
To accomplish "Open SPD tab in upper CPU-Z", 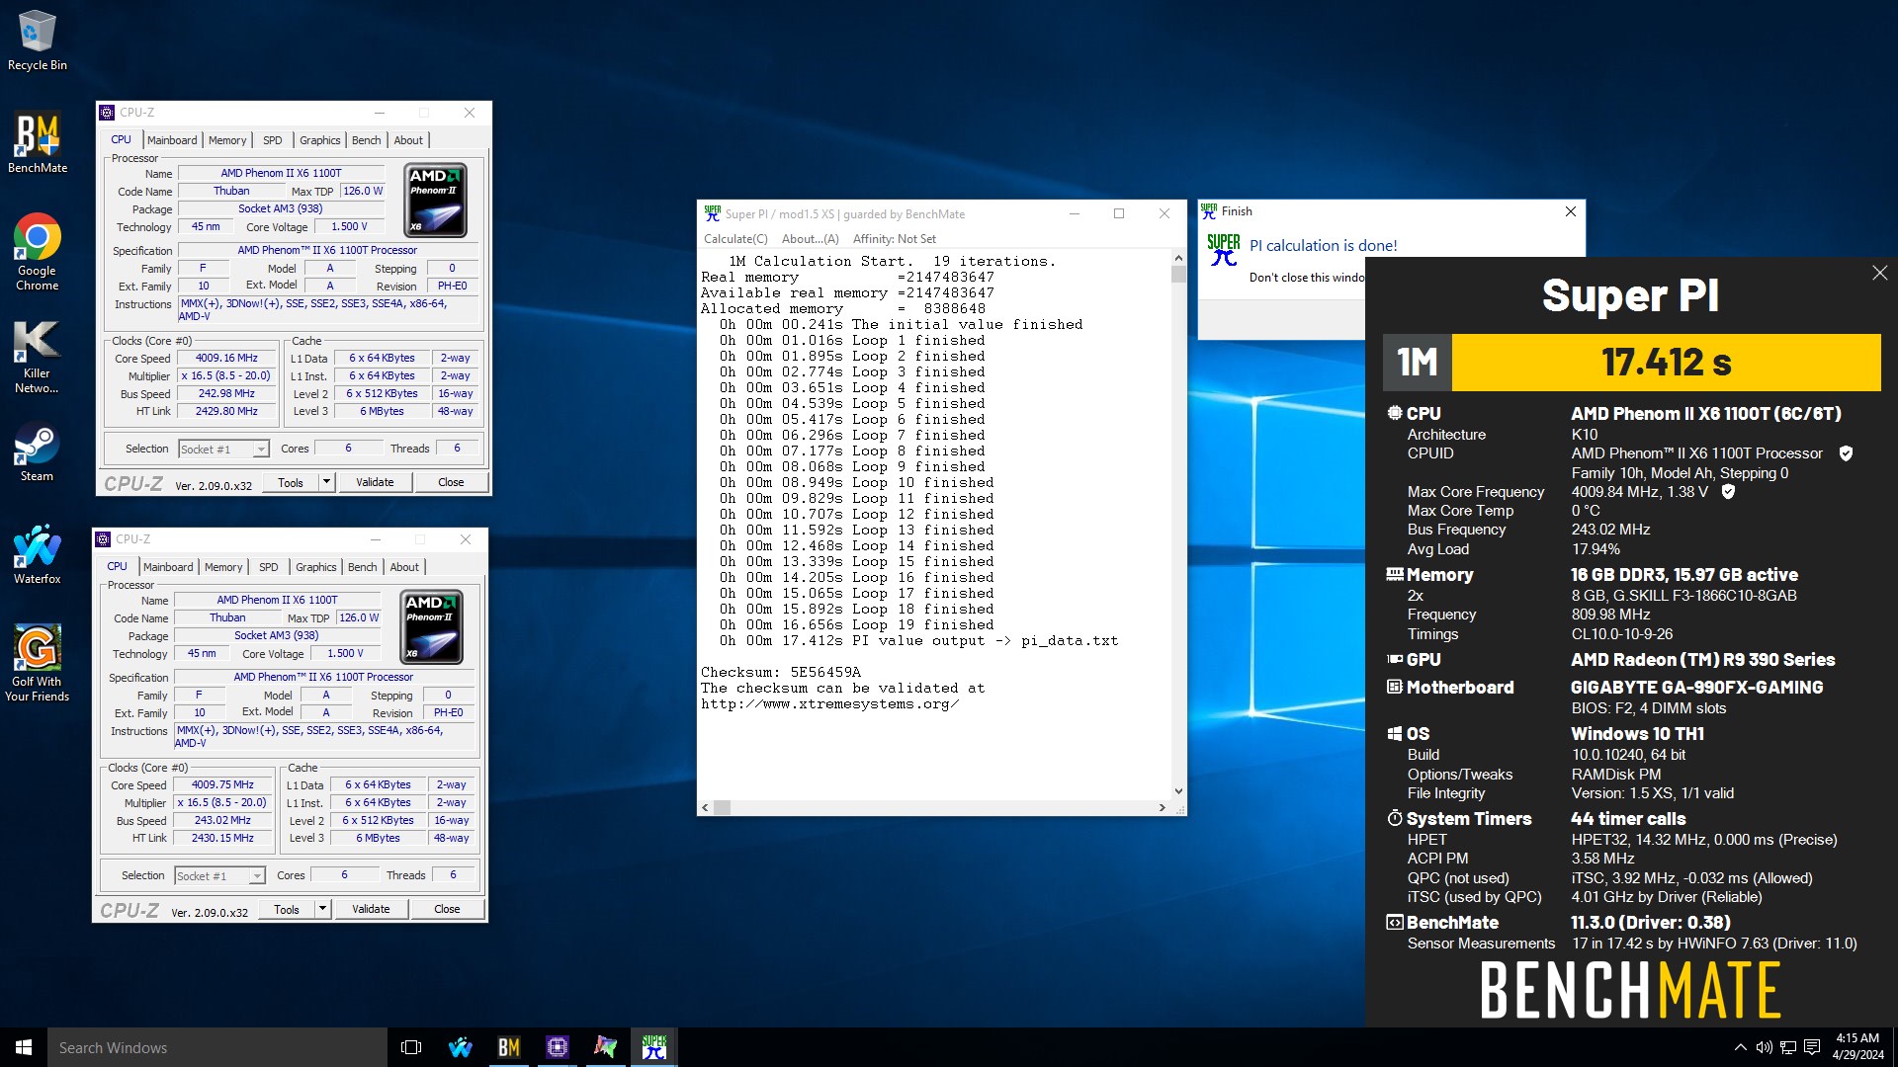I will click(273, 140).
